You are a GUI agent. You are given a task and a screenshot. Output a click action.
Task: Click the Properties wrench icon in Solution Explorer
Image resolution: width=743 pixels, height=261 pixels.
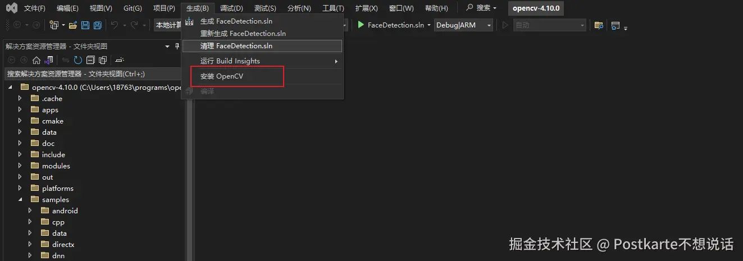click(120, 60)
